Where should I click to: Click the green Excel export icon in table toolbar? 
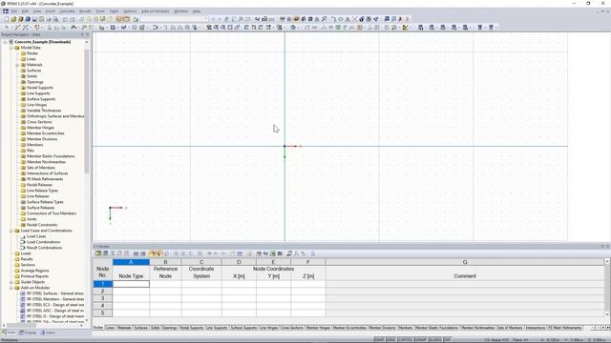click(x=273, y=253)
